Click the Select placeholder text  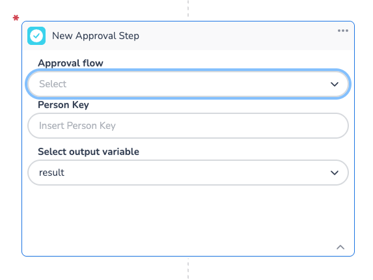(53, 84)
